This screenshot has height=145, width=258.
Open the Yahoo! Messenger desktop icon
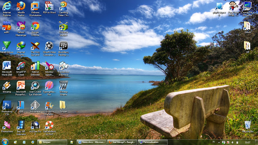(x=21, y=29)
